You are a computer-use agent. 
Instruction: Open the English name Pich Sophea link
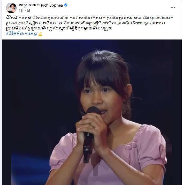click(x=52, y=5)
